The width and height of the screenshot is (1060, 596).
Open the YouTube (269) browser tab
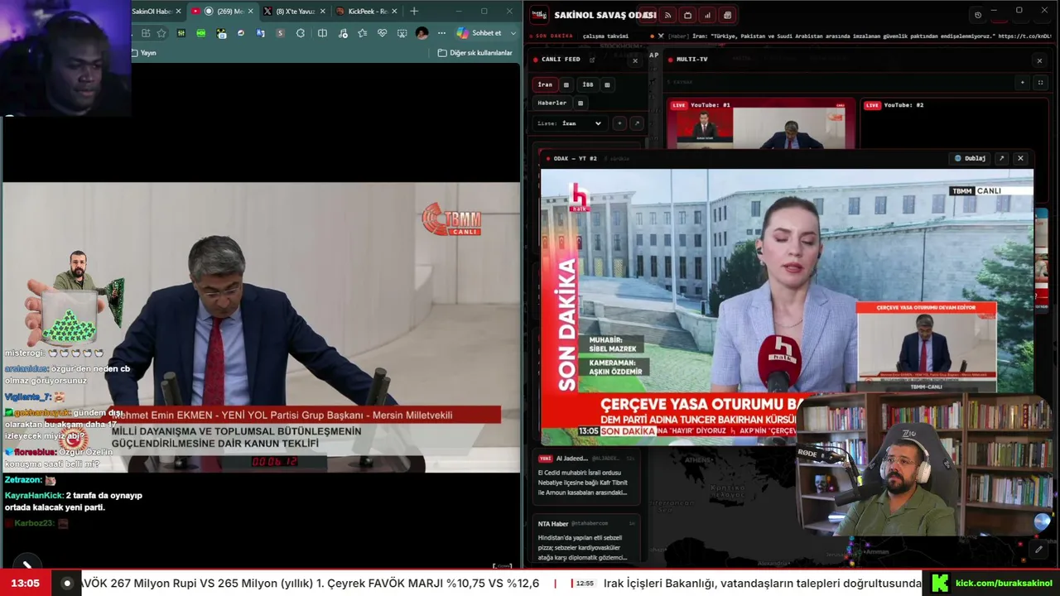(x=222, y=12)
